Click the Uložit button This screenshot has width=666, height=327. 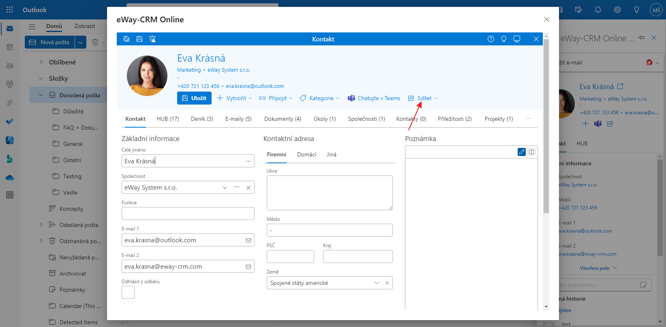pyautogui.click(x=194, y=98)
